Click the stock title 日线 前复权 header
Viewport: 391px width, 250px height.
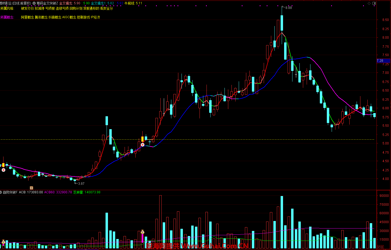[16, 3]
